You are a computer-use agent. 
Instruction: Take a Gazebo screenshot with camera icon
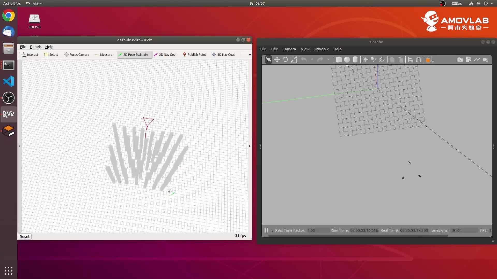coord(460,60)
